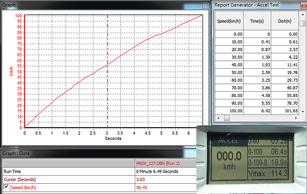
Task: Click the report horizontal scrollbar thumb
Action: point(227,118)
